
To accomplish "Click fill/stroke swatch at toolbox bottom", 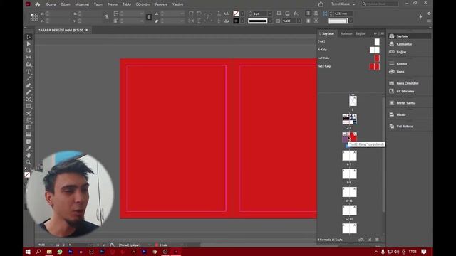I will pos(27,174).
